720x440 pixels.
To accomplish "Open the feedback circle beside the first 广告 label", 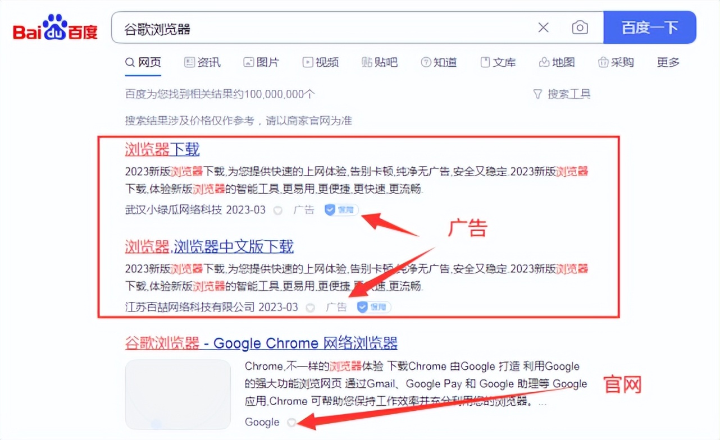I will pyautogui.click(x=278, y=209).
